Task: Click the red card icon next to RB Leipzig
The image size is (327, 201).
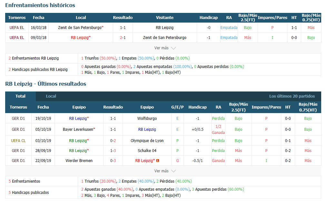Action: coord(158,161)
